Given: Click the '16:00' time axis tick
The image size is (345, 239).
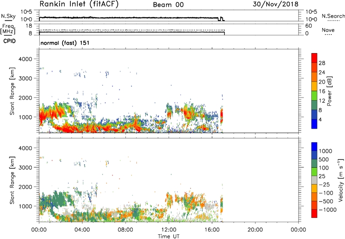Looking at the screenshot, I should (212, 230).
